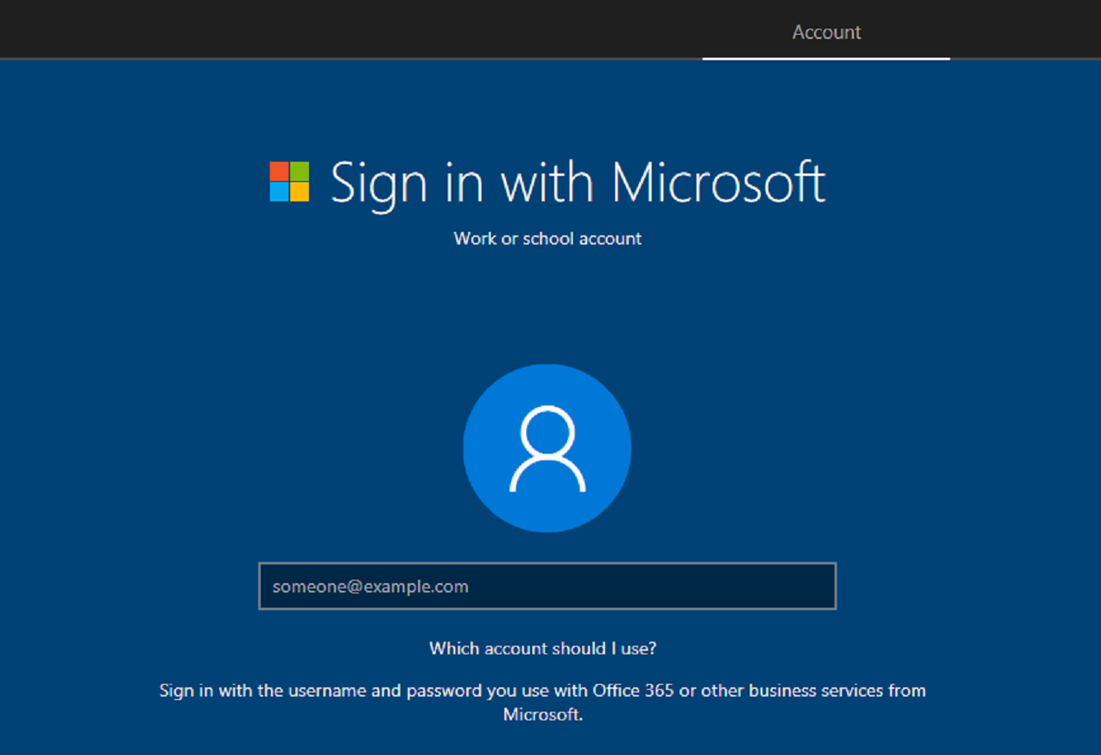Open the Account tab
This screenshot has width=1101, height=755.
(826, 32)
